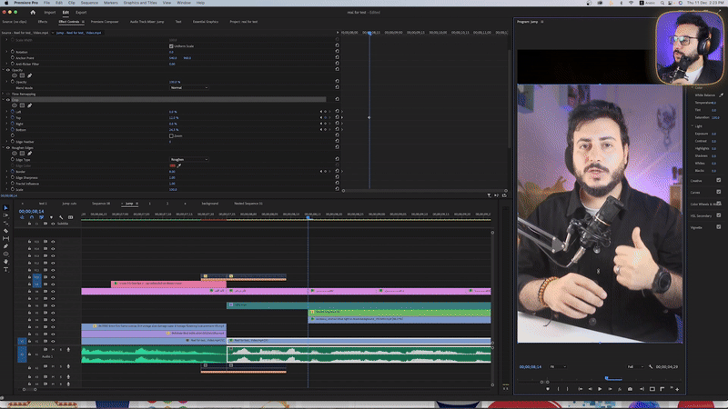Collapse the Roughen Edges effect

[x=3, y=147]
